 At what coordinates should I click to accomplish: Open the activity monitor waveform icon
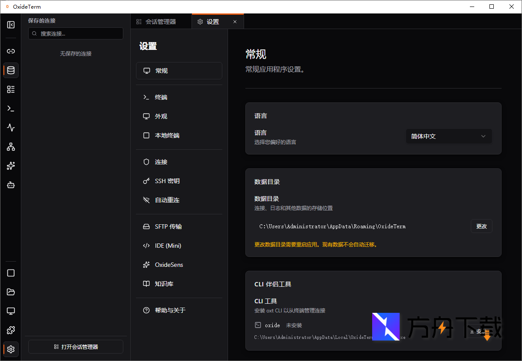[x=11, y=127]
